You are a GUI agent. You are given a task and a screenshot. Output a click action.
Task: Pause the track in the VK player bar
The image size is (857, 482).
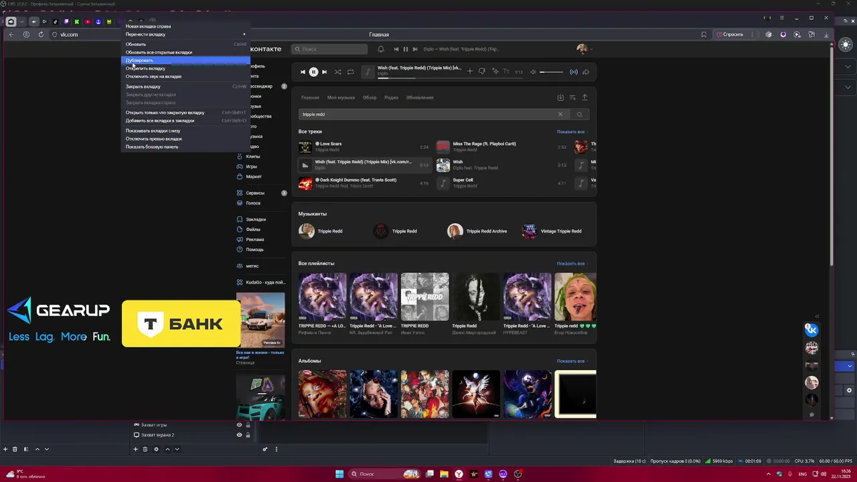pos(313,72)
